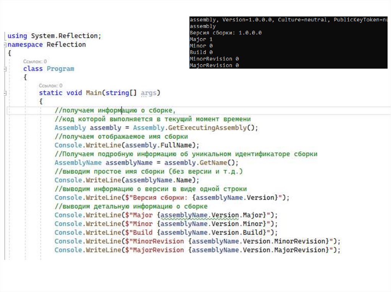Viewport: 391px width, 292px height.
Task: Click the MinorRevision WriteLine code line
Action: [197, 241]
